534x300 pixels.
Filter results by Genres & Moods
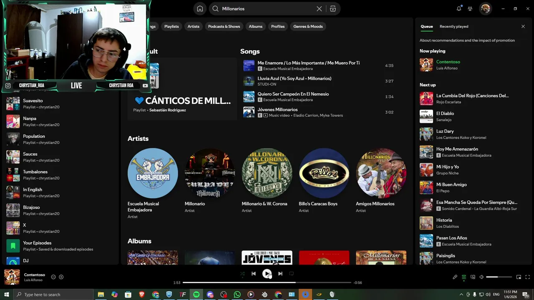[x=308, y=26]
